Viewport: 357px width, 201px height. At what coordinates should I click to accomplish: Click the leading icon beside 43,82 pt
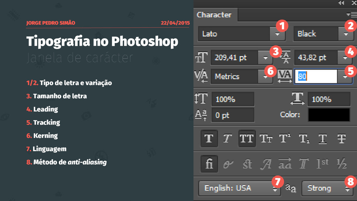point(286,58)
